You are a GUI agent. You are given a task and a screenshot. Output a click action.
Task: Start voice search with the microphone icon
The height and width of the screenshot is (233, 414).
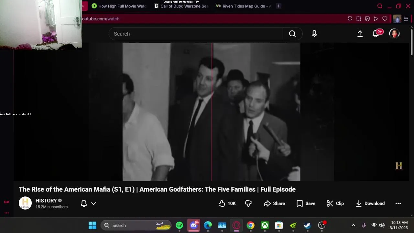[x=314, y=34]
